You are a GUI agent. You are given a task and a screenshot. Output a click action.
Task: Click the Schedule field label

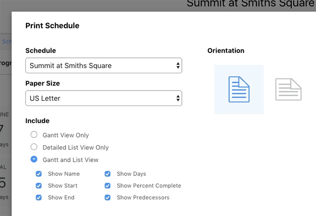point(41,51)
